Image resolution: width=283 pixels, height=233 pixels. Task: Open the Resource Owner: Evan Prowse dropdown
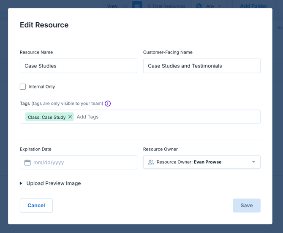coord(201,162)
